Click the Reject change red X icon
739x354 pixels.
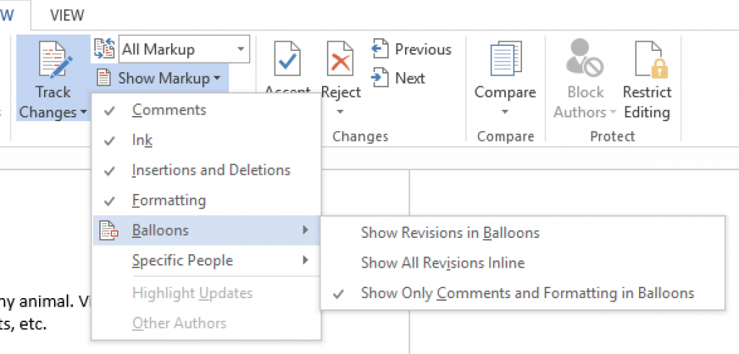[340, 60]
